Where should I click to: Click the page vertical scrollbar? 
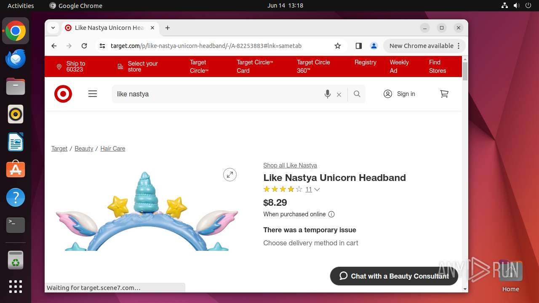pos(465,71)
